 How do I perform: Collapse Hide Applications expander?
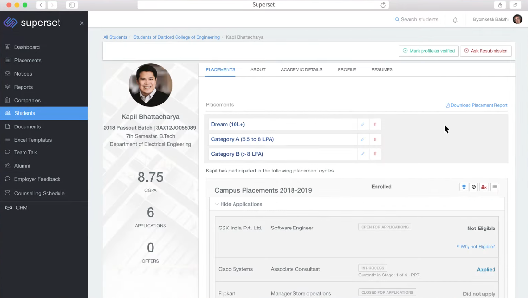[x=238, y=204]
